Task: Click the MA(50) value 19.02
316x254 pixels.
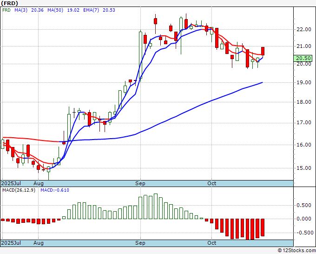Action: coord(73,10)
